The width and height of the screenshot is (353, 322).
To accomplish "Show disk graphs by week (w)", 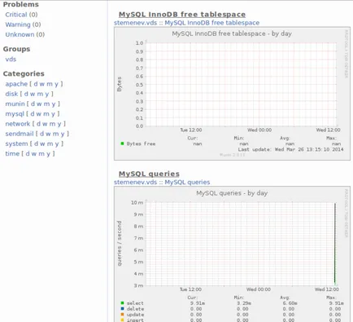I will 33,94.
